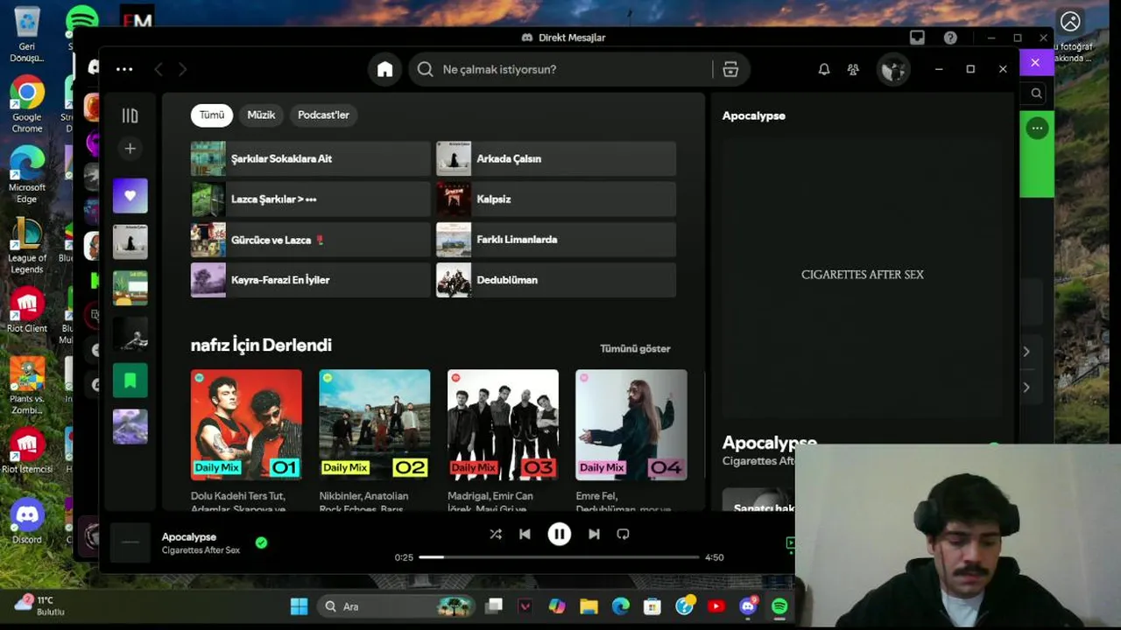Open File Explorer from taskbar
Viewport: 1121px width, 630px height.
[x=589, y=606]
